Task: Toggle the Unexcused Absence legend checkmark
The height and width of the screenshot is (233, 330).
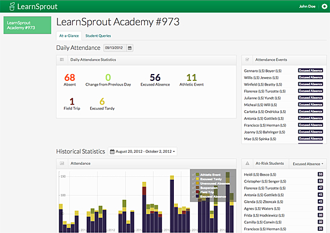Action: pos(193,183)
